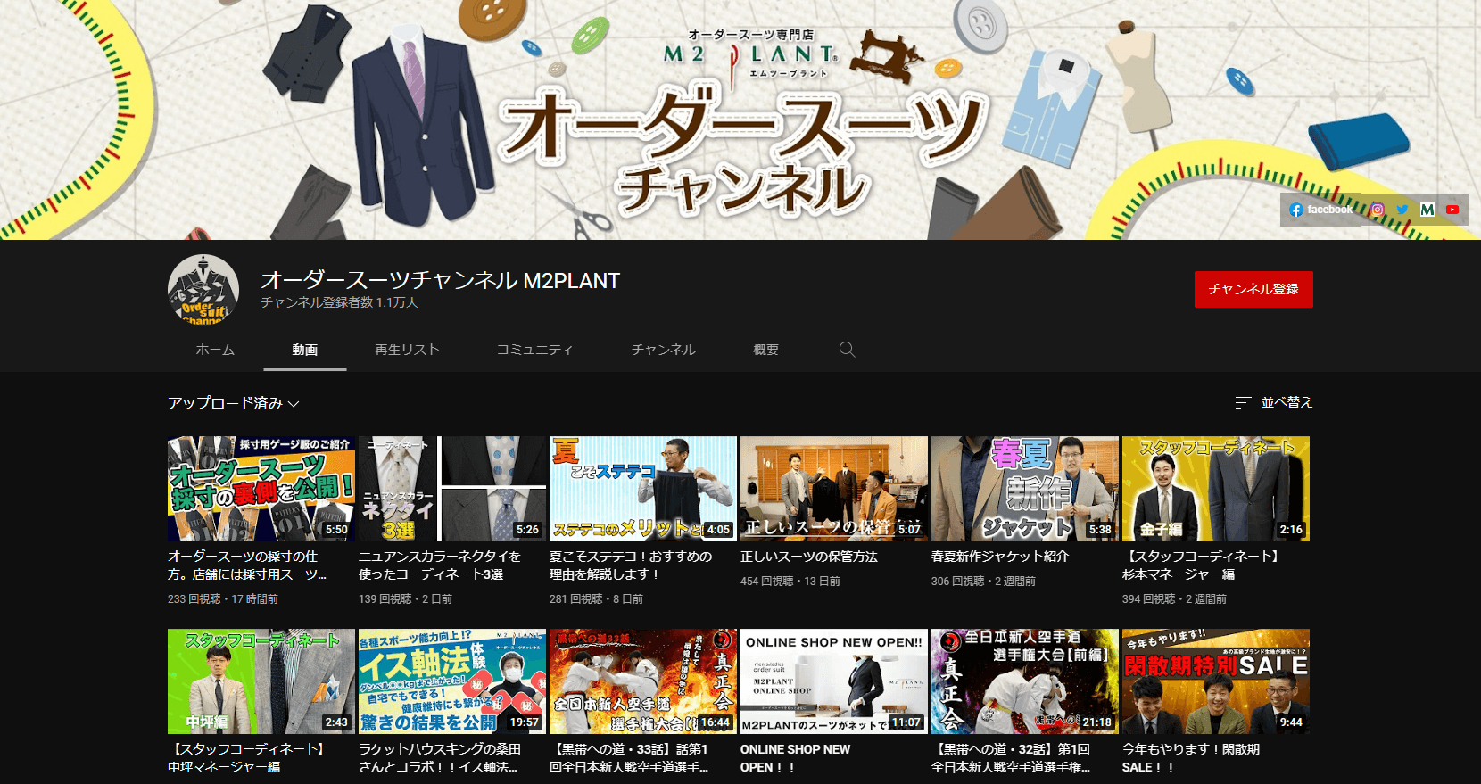The image size is (1481, 784).
Task: Open the 再生リスト tab
Action: [407, 350]
